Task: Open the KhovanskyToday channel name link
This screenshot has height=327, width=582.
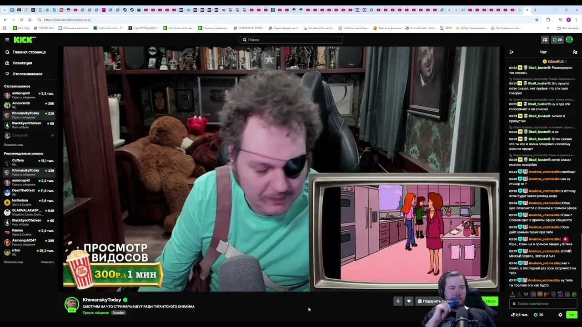Action: [102, 300]
